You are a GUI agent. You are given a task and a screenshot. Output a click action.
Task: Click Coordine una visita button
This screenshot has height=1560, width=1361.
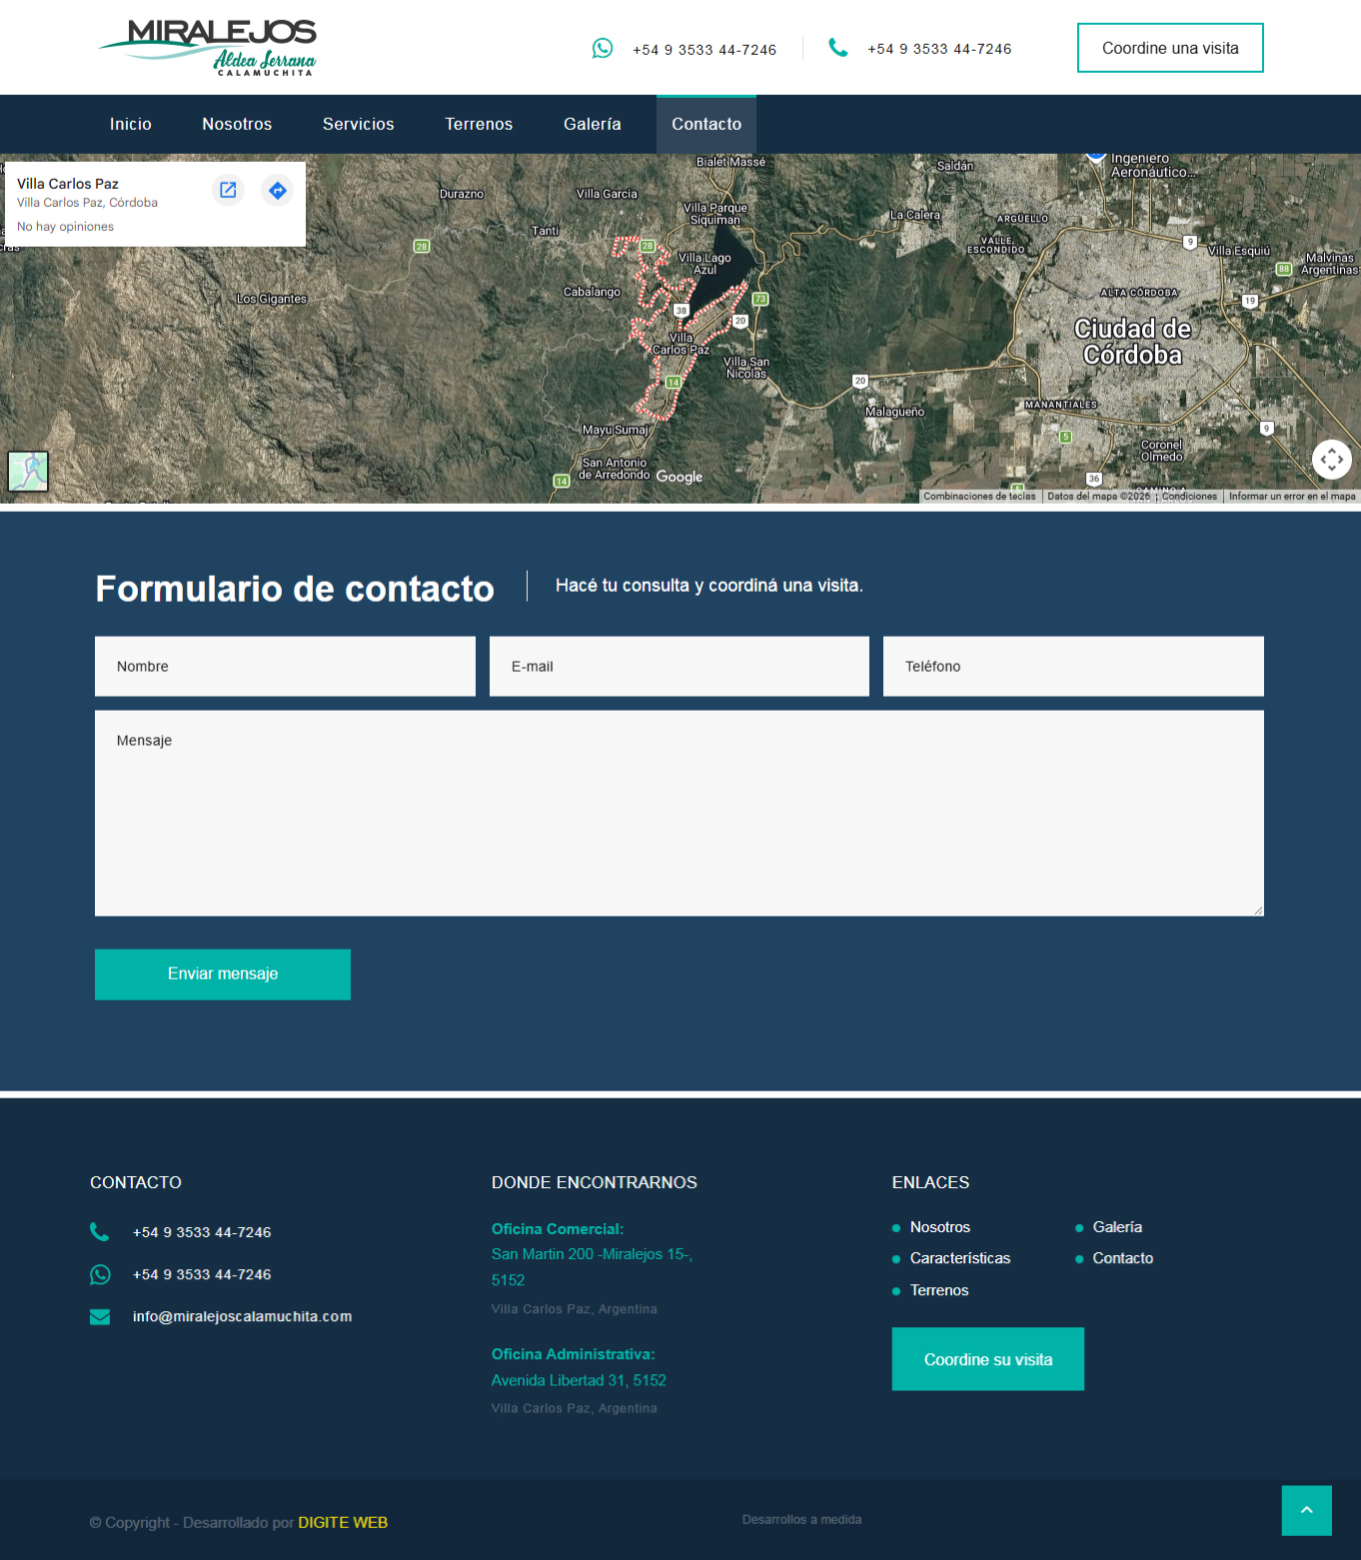coord(1170,48)
